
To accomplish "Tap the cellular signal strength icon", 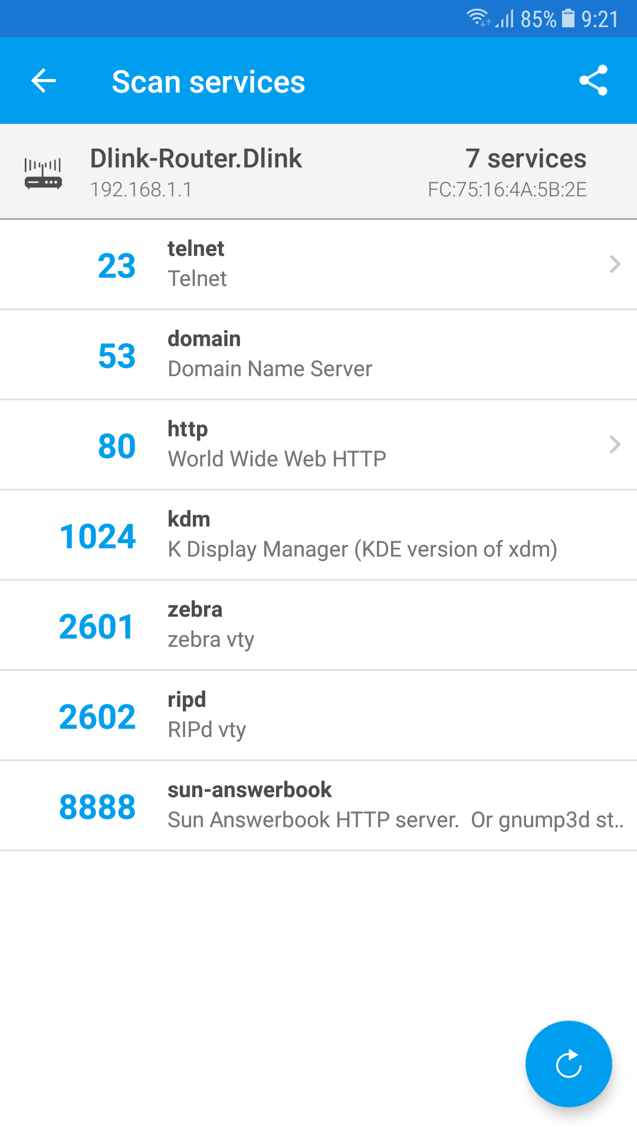I will tap(505, 19).
